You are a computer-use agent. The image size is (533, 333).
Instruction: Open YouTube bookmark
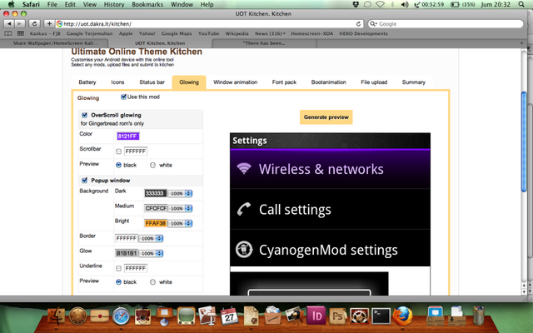pos(208,33)
